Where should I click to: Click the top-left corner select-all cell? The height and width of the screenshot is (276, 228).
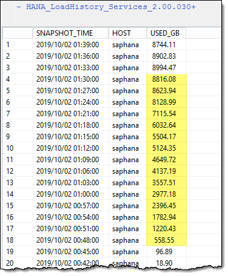(18, 33)
